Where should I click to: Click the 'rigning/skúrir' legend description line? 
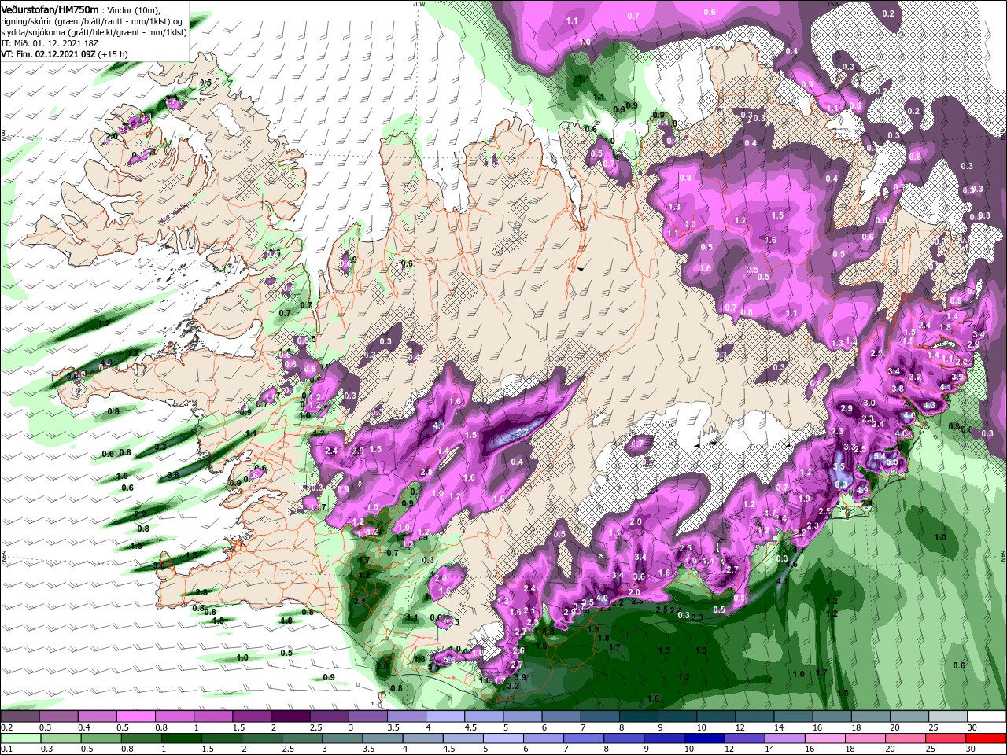(91, 21)
